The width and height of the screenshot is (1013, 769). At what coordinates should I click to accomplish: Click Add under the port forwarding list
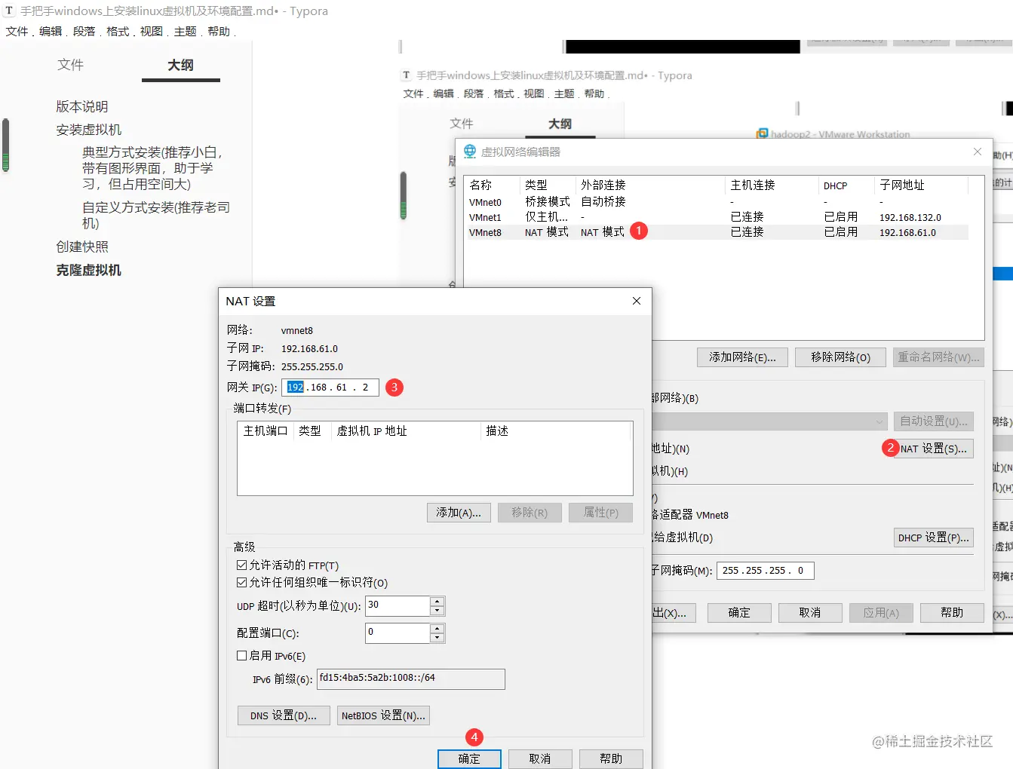point(459,513)
